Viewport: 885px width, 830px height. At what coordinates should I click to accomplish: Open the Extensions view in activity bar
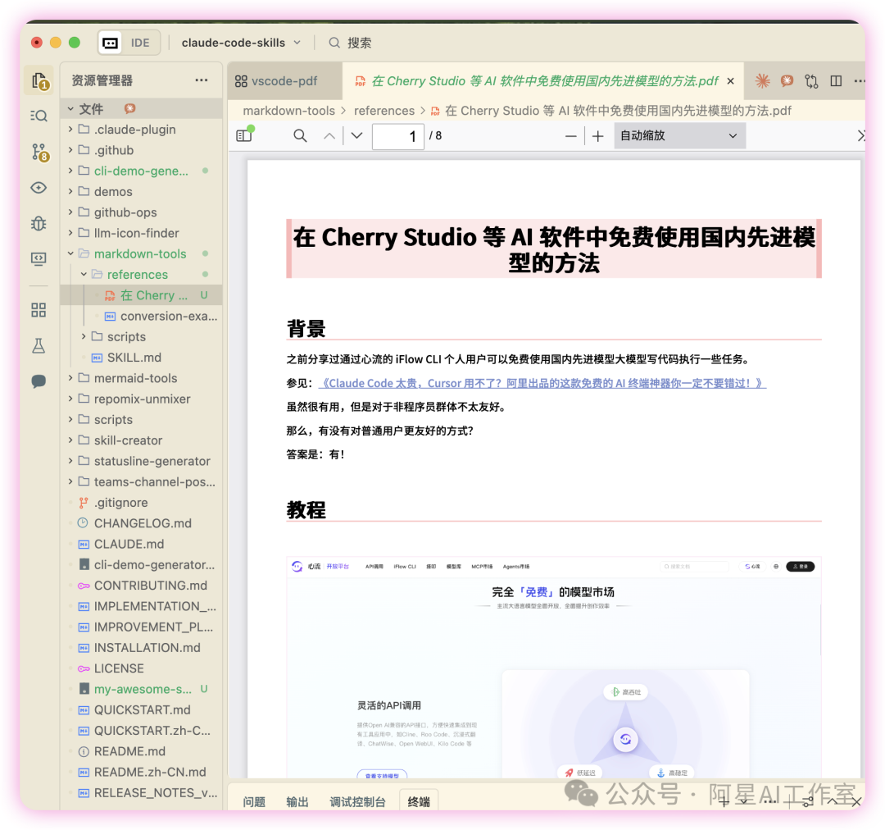point(39,310)
